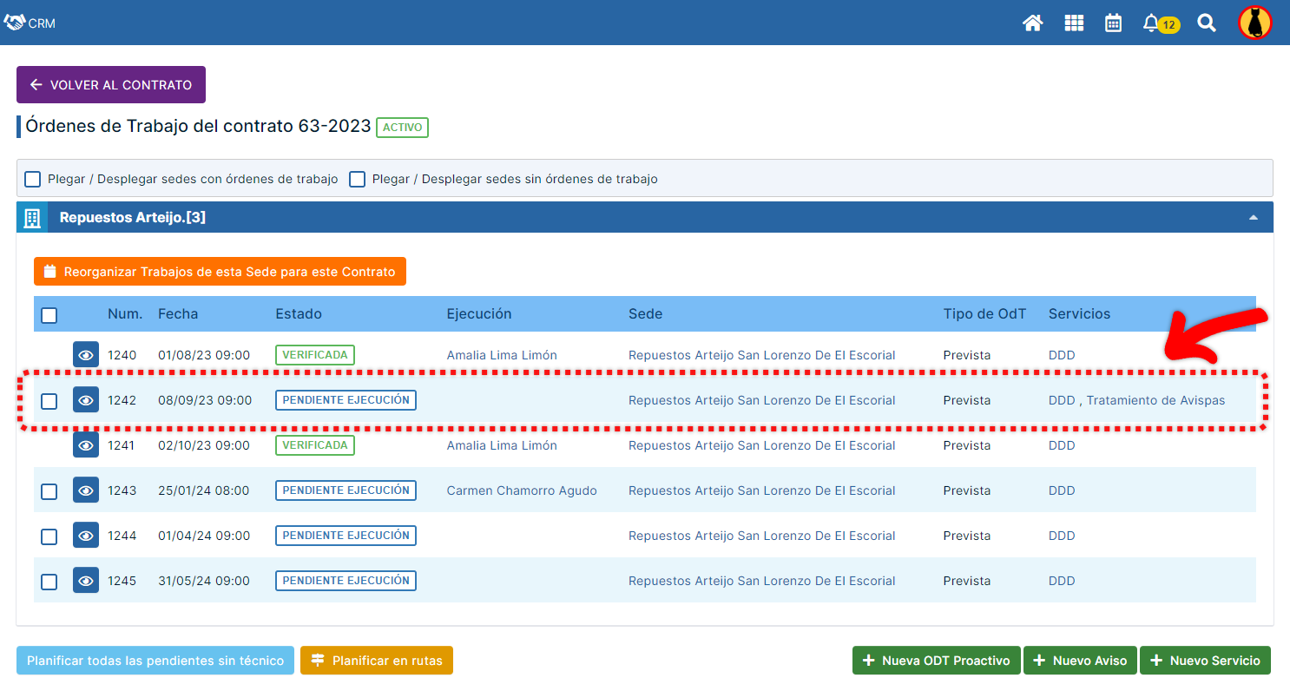
Task: View order 1243 using eye icon
Action: [x=86, y=490]
